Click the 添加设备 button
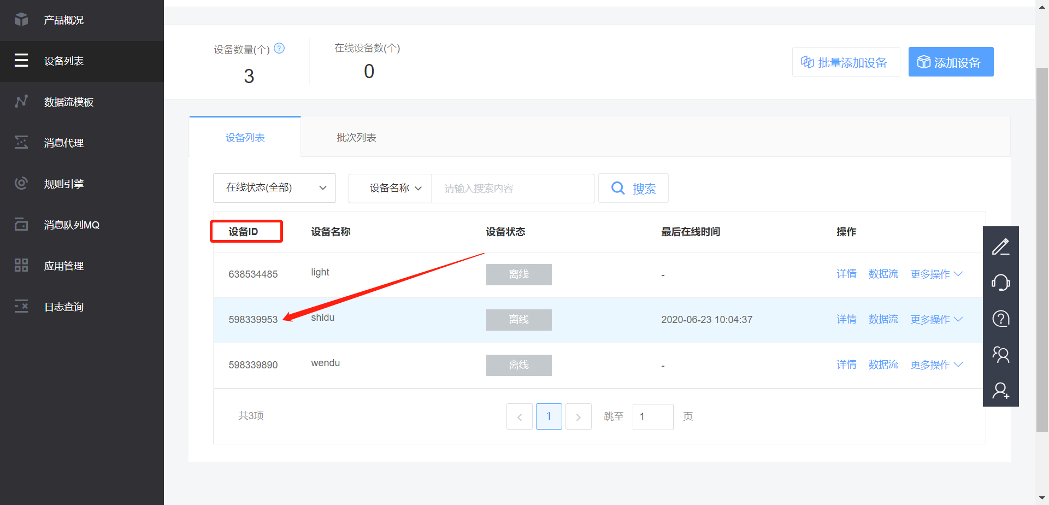This screenshot has height=505, width=1049. 951,62
